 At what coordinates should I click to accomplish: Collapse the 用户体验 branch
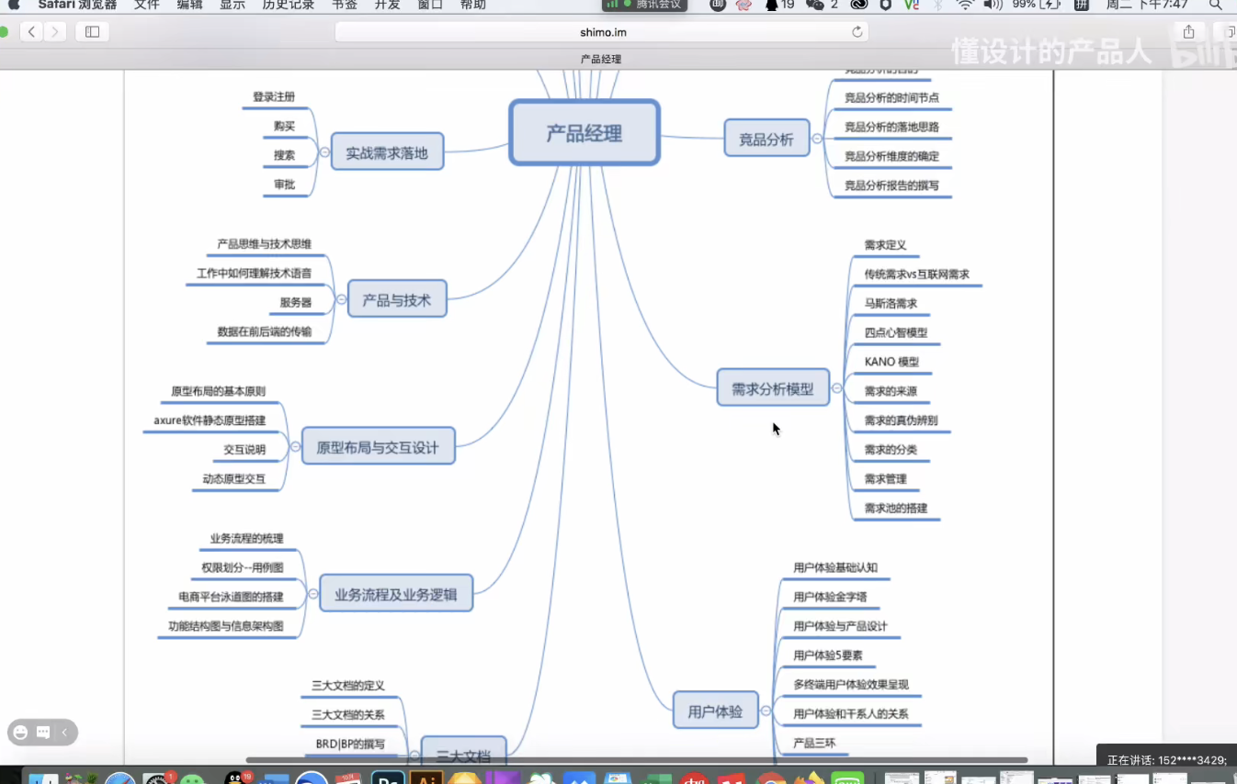pos(766,711)
